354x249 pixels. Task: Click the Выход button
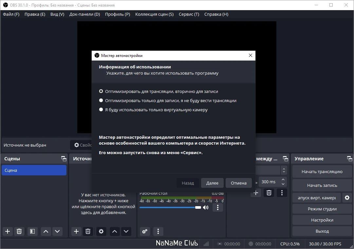[x=322, y=231]
